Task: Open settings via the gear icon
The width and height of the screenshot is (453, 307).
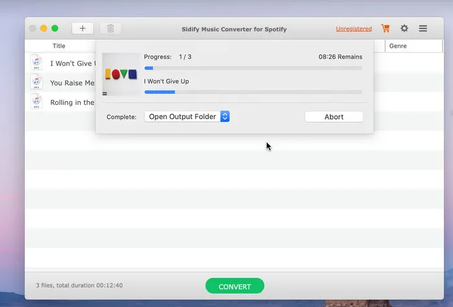Action: tap(404, 28)
